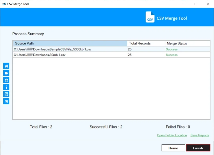Viewport: 214px width, 155px height.
Task: Click the Process Summary heading
Action: pyautogui.click(x=28, y=34)
